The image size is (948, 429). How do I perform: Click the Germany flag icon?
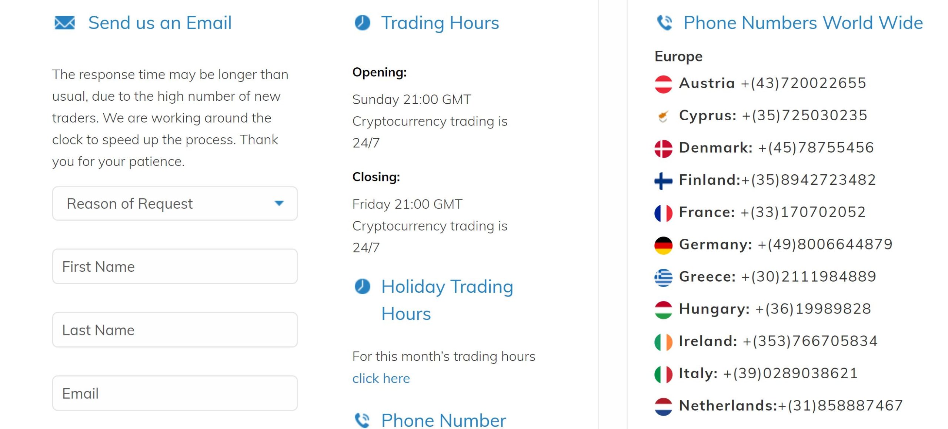pyautogui.click(x=663, y=245)
